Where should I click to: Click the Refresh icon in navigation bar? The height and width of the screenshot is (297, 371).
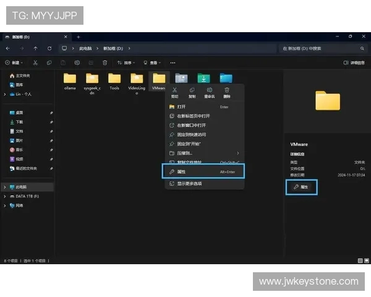48,48
